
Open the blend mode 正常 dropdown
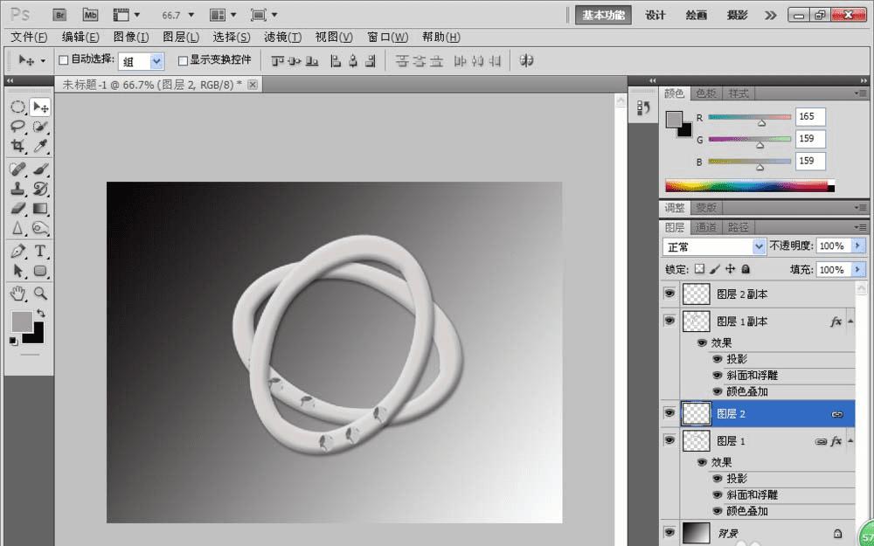[714, 246]
